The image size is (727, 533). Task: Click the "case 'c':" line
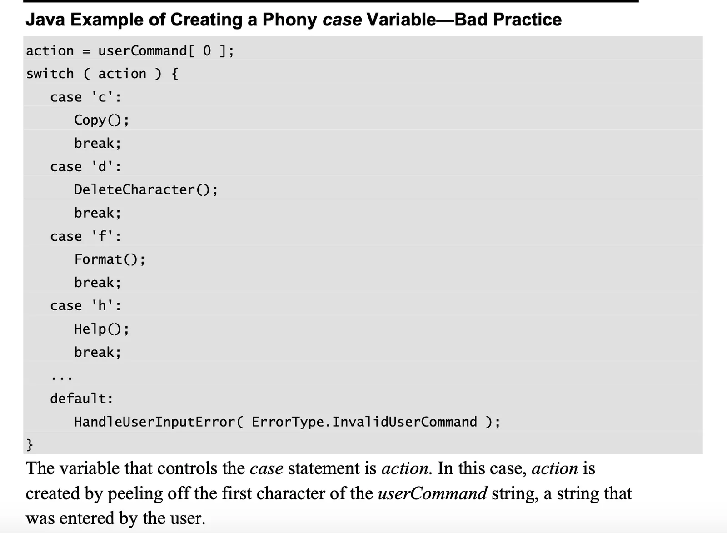click(x=86, y=97)
